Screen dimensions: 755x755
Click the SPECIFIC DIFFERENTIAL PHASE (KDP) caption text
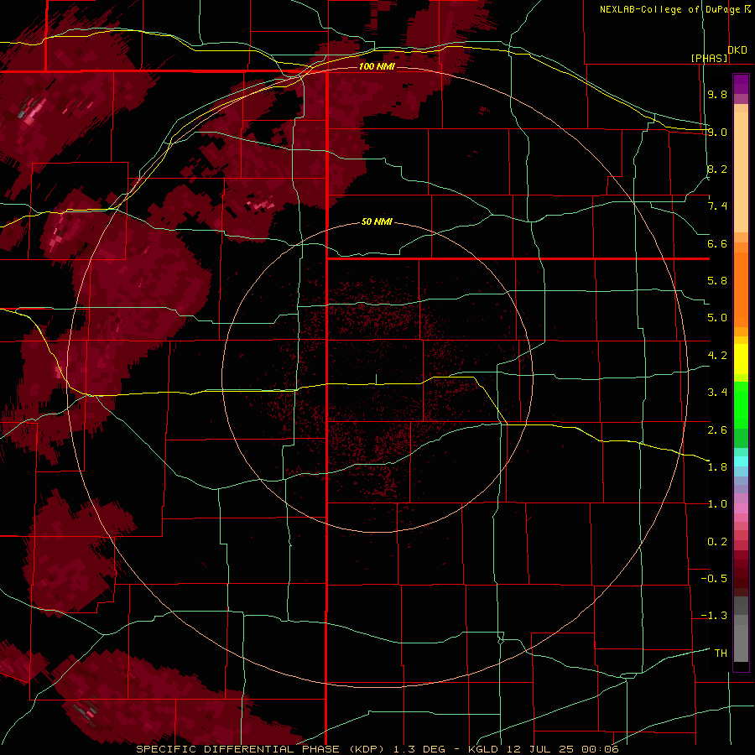pyautogui.click(x=261, y=749)
